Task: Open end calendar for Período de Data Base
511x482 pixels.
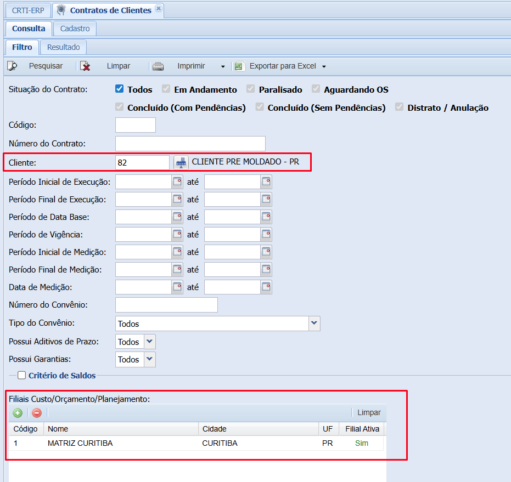Action: pyautogui.click(x=266, y=217)
